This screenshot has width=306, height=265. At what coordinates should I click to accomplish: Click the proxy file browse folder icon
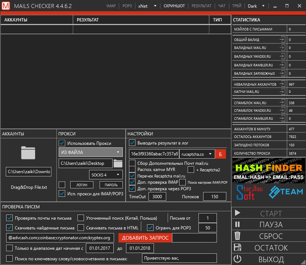pyautogui.click(x=118, y=163)
